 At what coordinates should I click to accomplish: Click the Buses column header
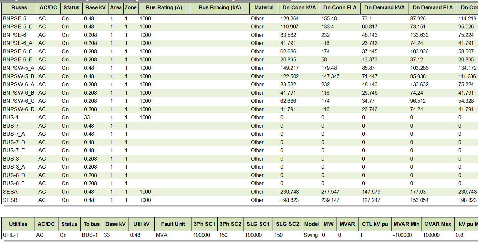(19, 8)
